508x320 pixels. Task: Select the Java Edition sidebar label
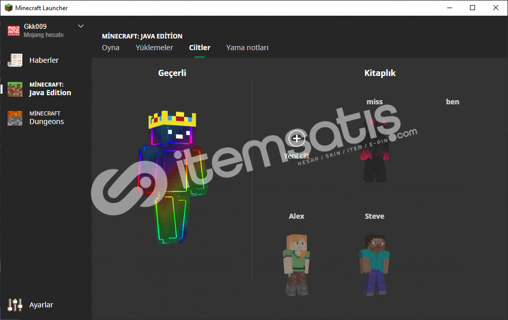pos(50,93)
